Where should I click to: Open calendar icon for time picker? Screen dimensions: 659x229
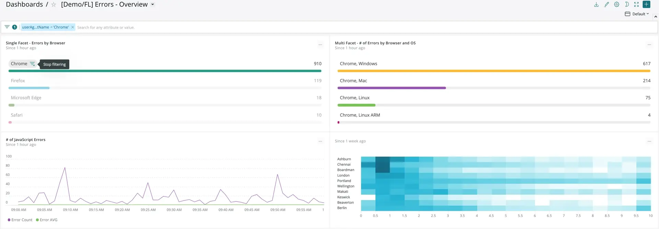(627, 14)
